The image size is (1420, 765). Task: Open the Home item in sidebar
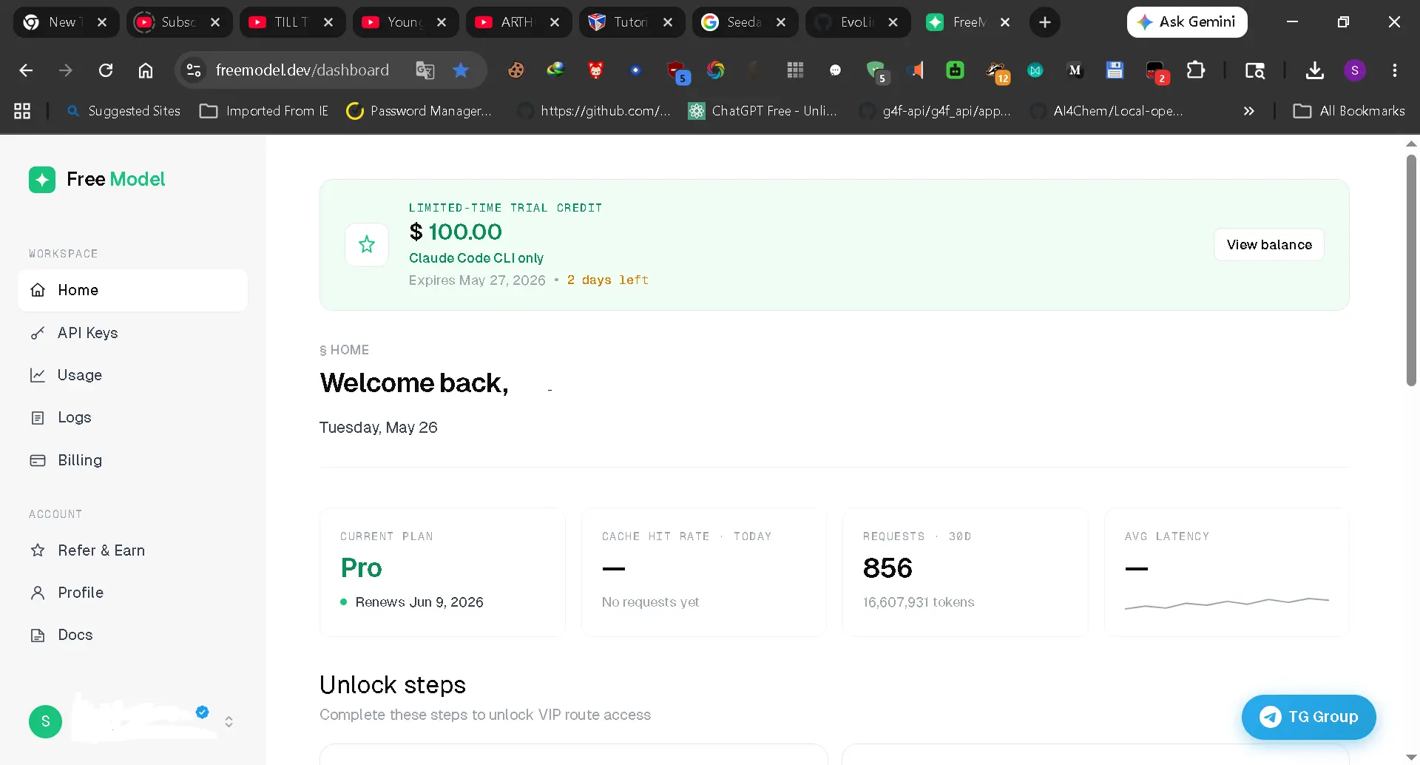pyautogui.click(x=132, y=290)
